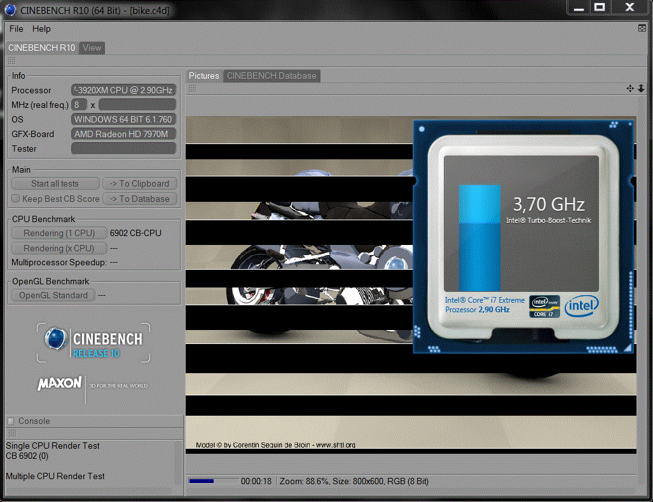Select the CINEBENCH R10 tab
The image size is (653, 502).
point(41,48)
